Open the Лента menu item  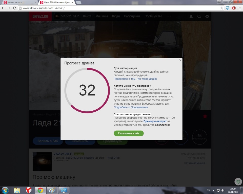tap(87, 16)
